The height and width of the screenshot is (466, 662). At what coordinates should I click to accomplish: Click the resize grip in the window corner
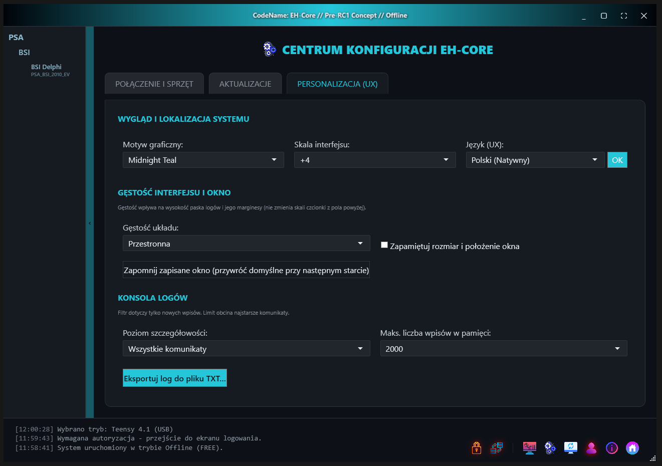653,458
